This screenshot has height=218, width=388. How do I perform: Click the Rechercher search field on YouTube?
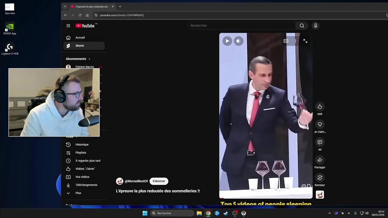(241, 26)
